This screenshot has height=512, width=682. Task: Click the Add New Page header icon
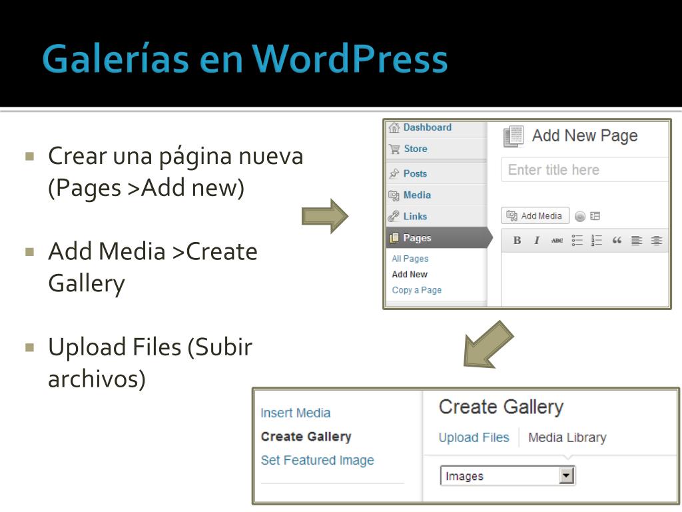click(513, 136)
